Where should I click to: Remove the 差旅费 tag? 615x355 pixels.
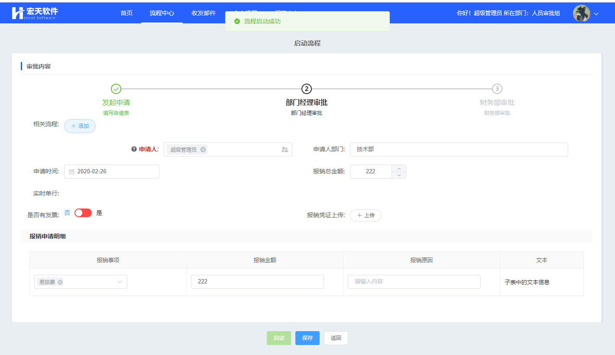click(60, 282)
